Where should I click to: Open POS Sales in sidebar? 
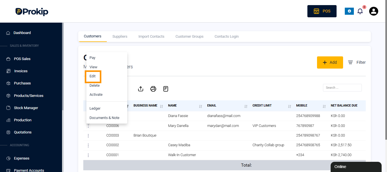pos(22,59)
